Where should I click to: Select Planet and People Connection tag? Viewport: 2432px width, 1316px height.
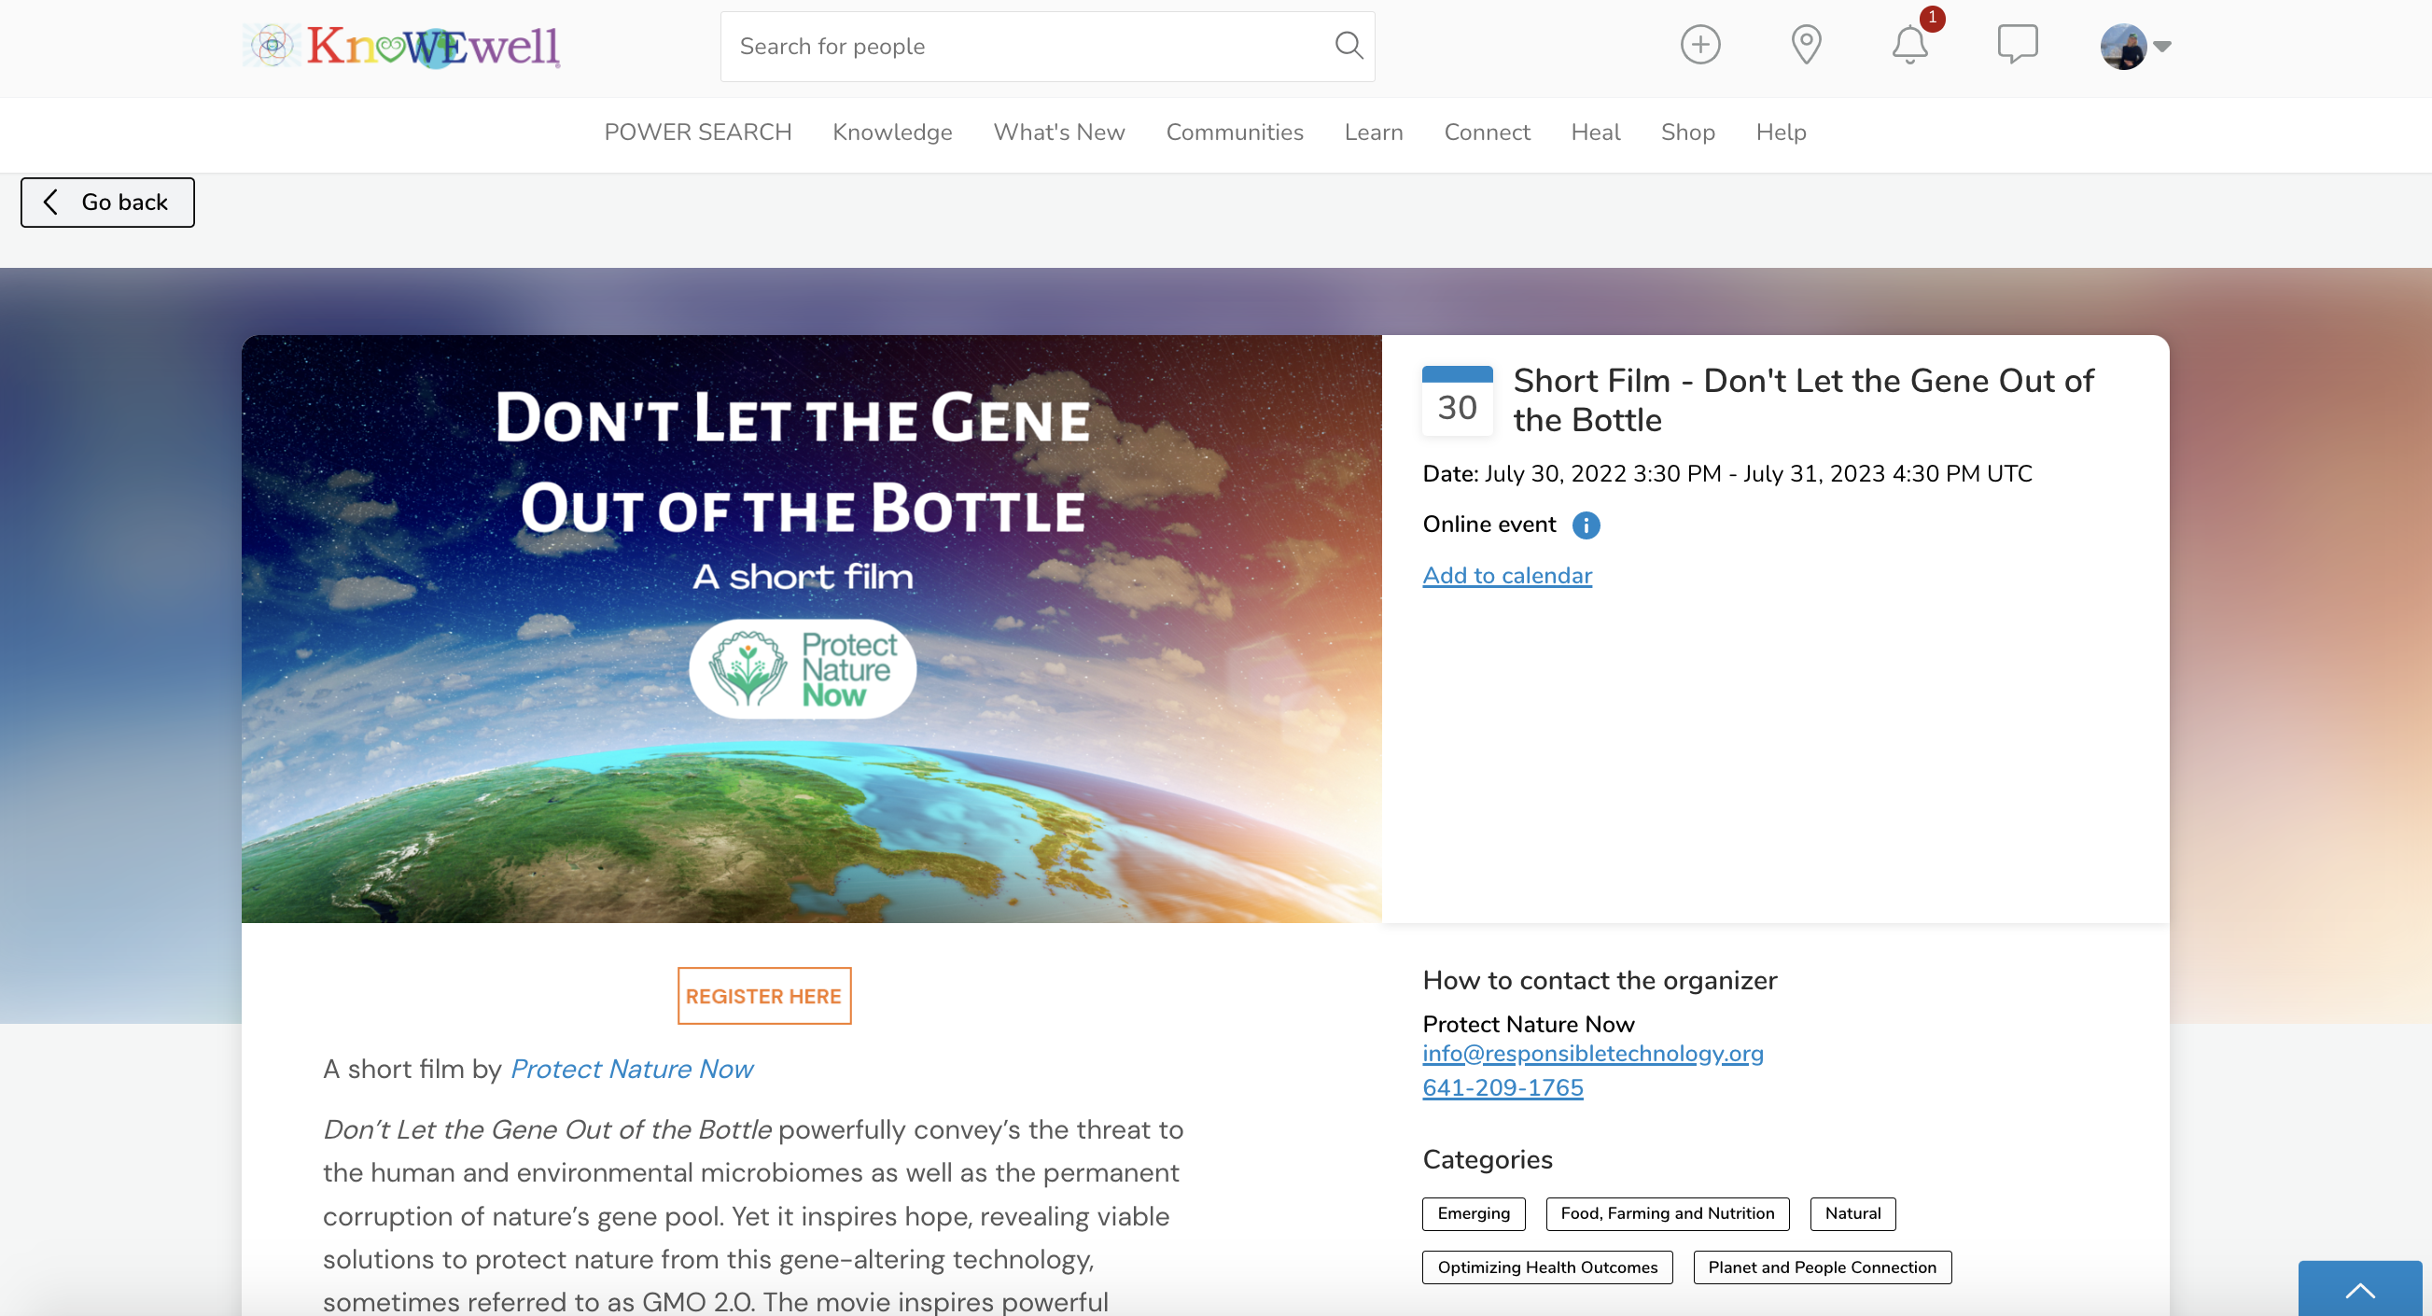(1822, 1267)
